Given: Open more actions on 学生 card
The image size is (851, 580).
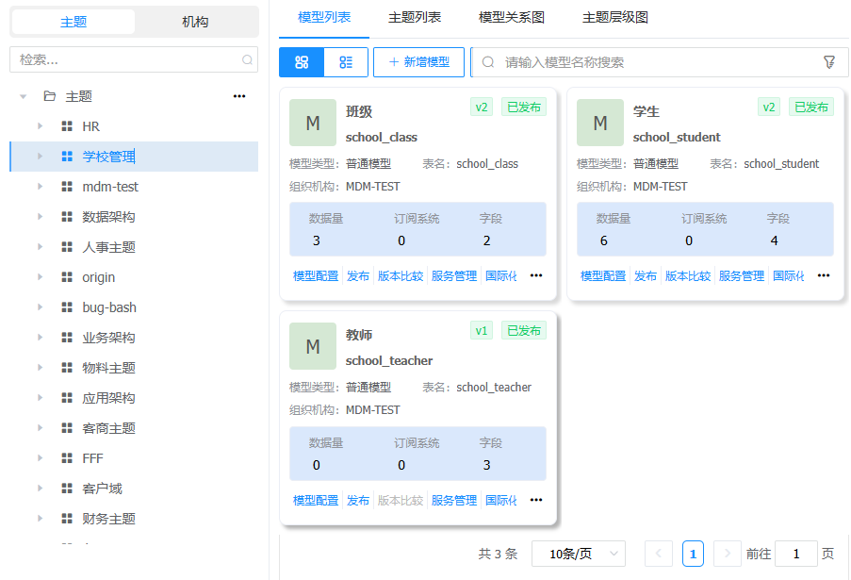Looking at the screenshot, I should click(824, 276).
